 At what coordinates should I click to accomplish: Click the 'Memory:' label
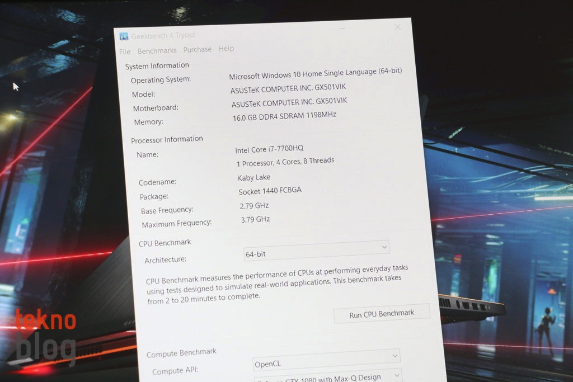pyautogui.click(x=149, y=122)
